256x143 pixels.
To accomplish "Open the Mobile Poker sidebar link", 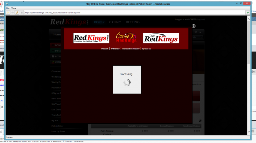I will 57,126.
